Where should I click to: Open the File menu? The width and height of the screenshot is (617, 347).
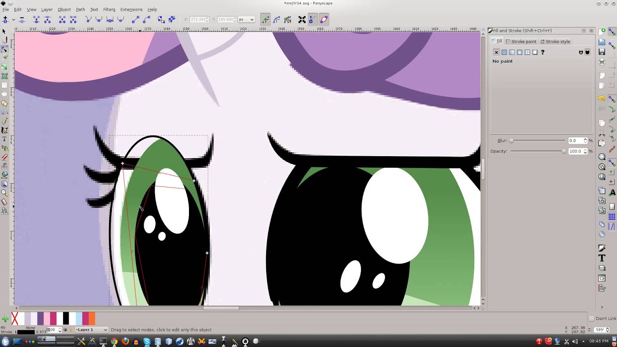(5, 10)
